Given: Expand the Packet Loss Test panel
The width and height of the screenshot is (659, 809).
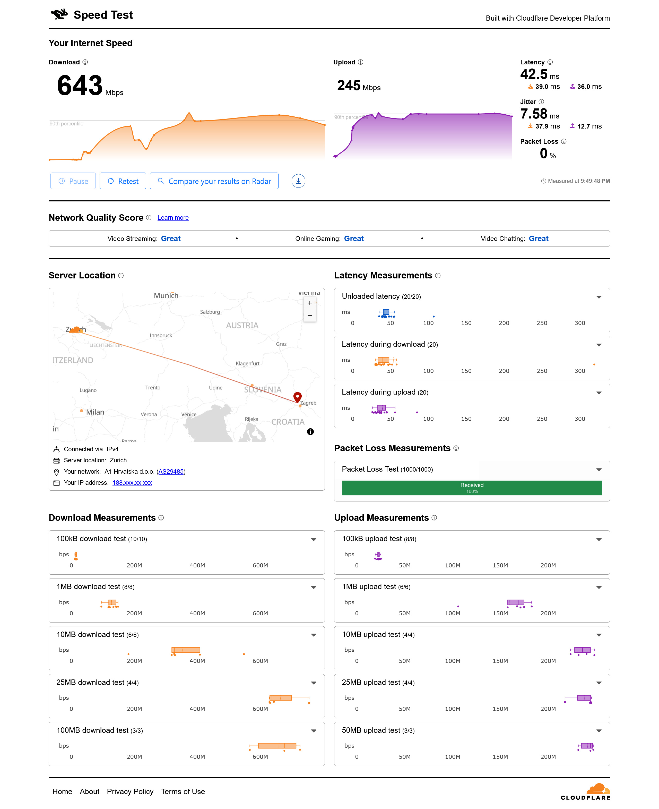Looking at the screenshot, I should (x=599, y=470).
